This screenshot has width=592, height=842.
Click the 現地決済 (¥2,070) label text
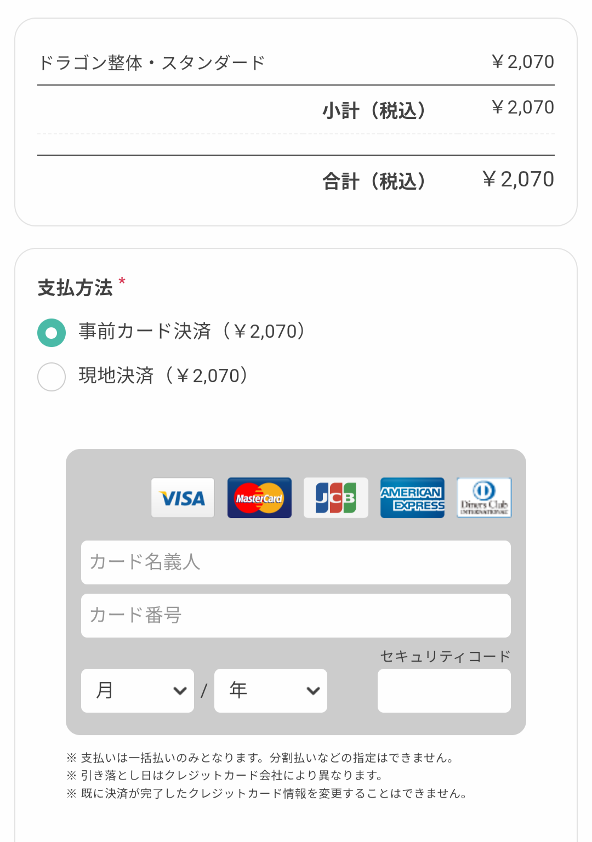[x=163, y=376]
